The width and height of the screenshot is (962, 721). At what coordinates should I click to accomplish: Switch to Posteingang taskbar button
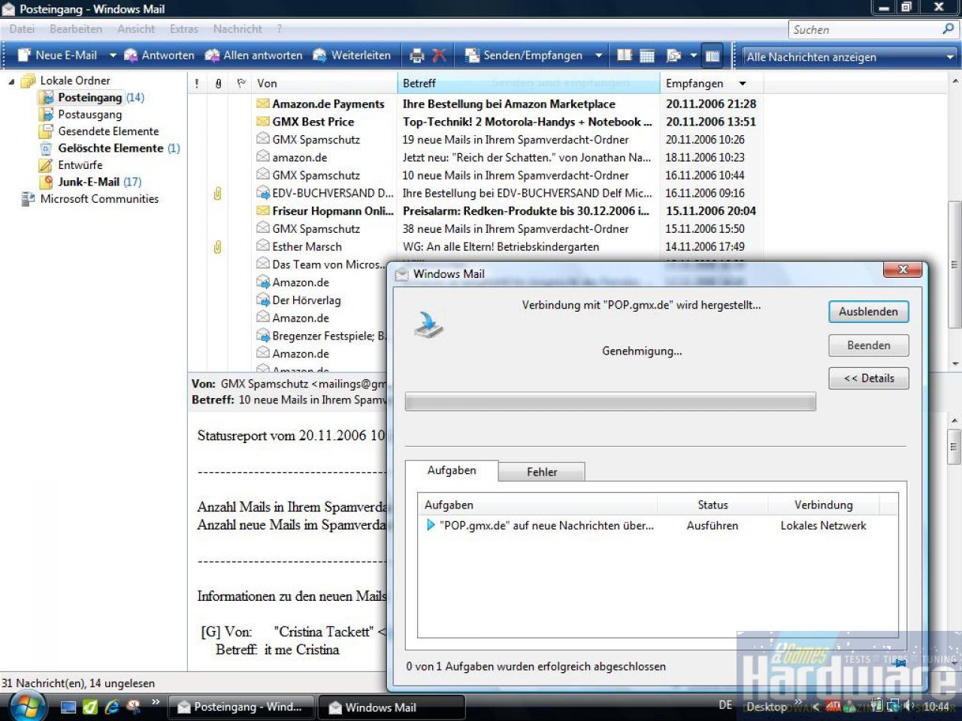(x=241, y=707)
